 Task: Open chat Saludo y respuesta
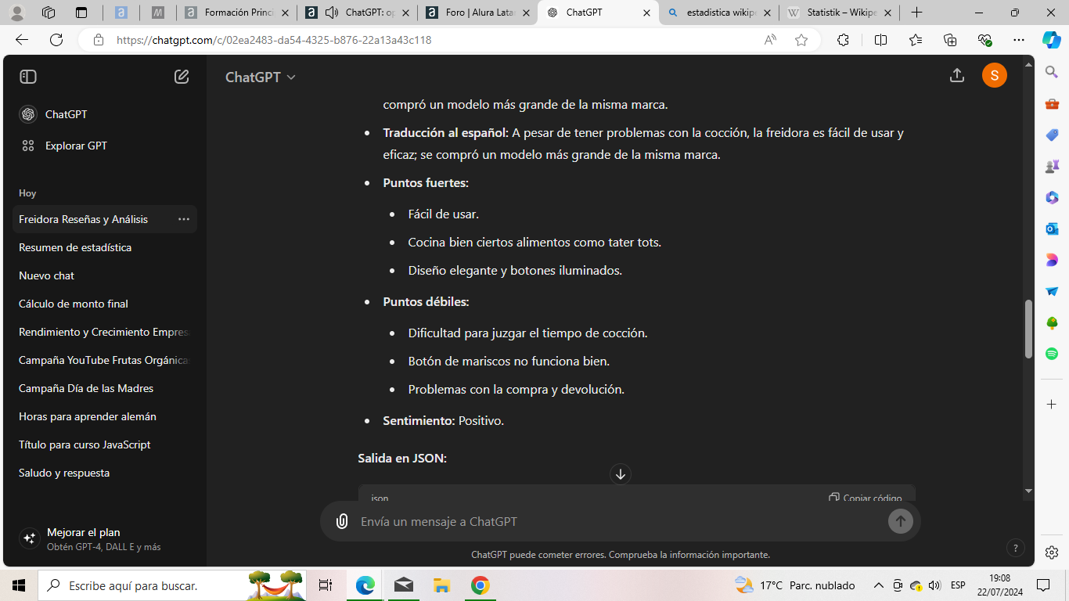click(x=105, y=473)
